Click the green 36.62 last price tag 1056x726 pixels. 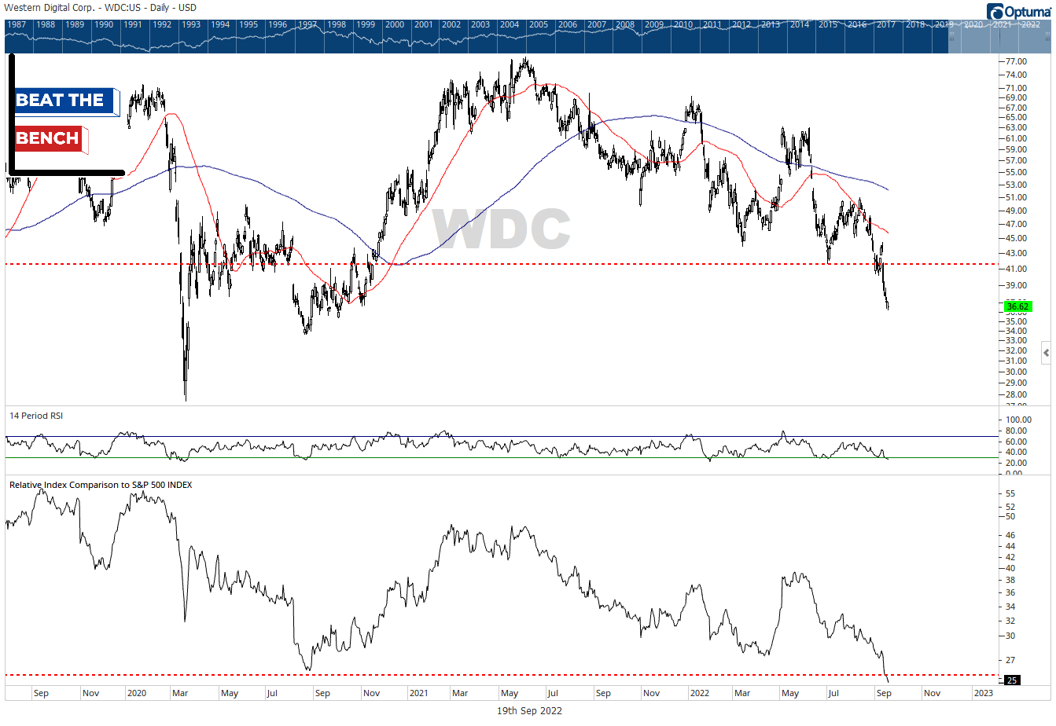point(1017,306)
